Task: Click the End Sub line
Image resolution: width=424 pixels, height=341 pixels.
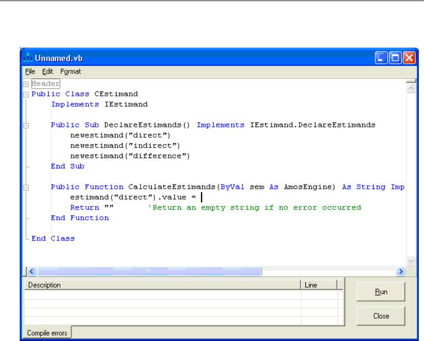Action: pos(67,166)
